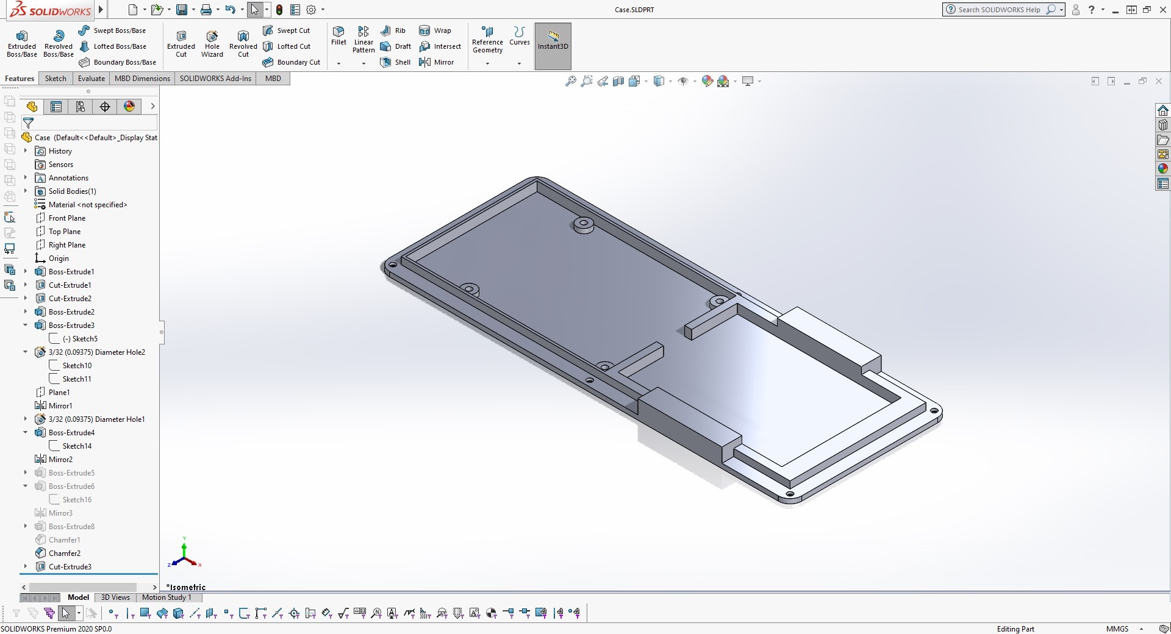Select the Revolved Boss/Base tool
Screen dimensions: 1171x634
pyautogui.click(x=59, y=44)
